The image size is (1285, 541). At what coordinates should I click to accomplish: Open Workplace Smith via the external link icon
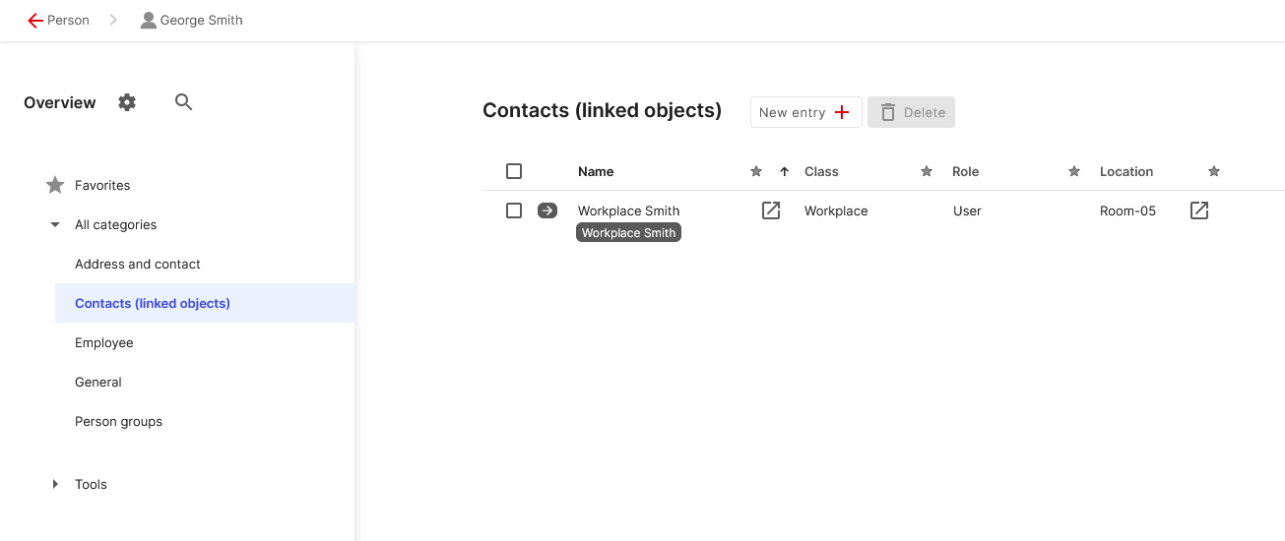[771, 210]
